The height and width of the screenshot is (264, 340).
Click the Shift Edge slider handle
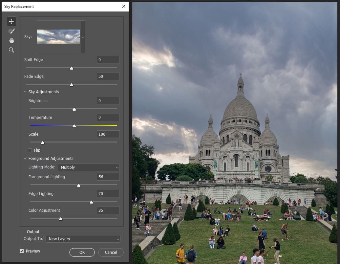click(x=71, y=68)
